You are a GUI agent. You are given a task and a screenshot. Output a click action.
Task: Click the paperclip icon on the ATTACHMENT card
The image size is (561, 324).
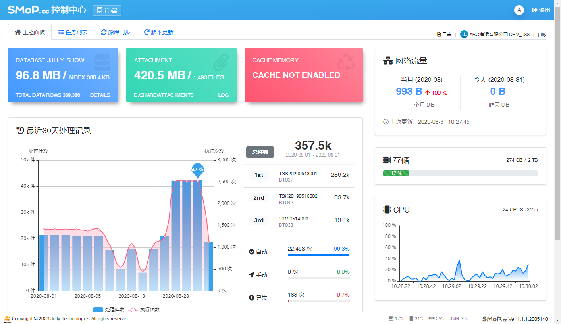pyautogui.click(x=221, y=63)
